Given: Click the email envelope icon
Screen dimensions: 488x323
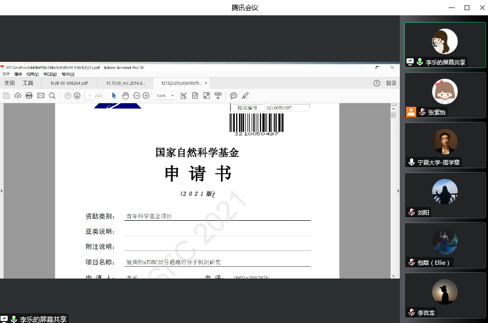Looking at the screenshot, I should pos(41,96).
